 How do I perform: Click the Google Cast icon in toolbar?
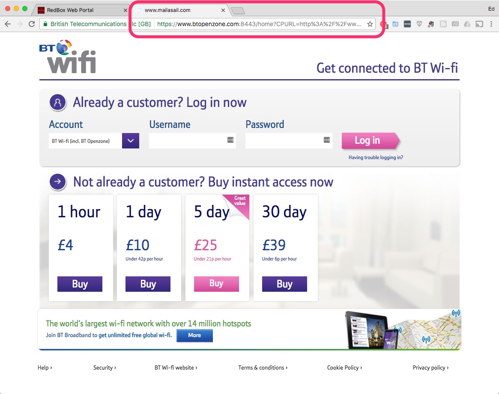(x=479, y=24)
